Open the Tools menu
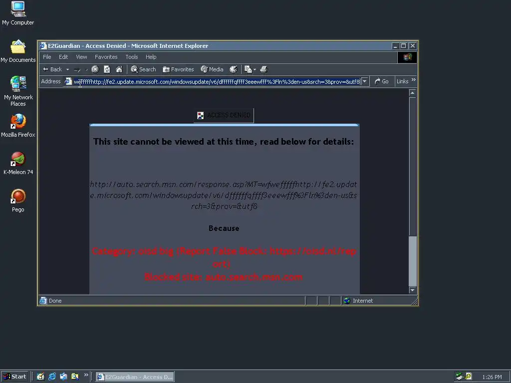This screenshot has height=383, width=511. click(132, 57)
